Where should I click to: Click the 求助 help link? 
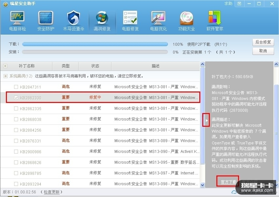(228, 4)
